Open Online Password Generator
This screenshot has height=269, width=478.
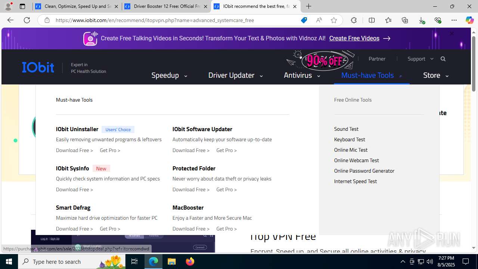click(364, 171)
